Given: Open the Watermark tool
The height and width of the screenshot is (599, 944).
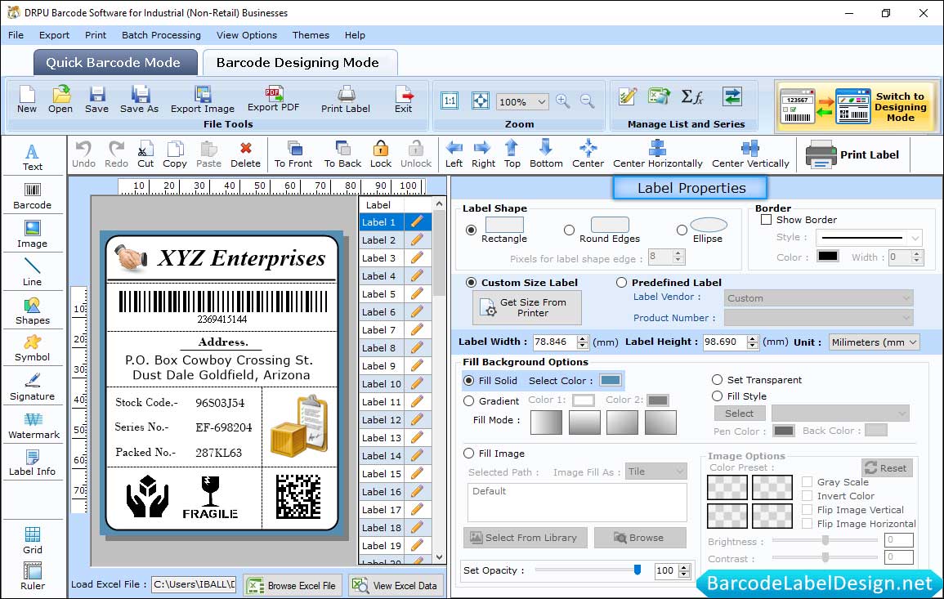Looking at the screenshot, I should click(34, 426).
